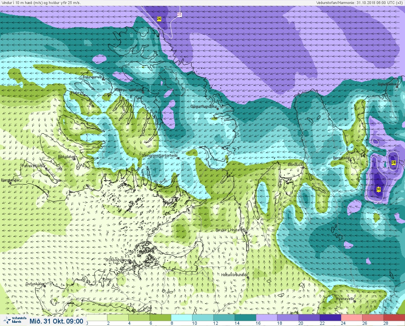
Task: Click the yellow gust marker labeled 26
Action: (x=159, y=19)
